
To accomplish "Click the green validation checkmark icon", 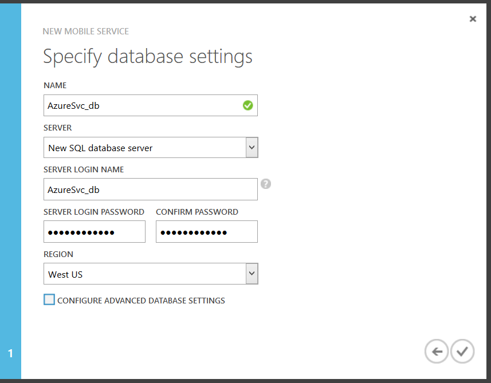I will point(248,105).
